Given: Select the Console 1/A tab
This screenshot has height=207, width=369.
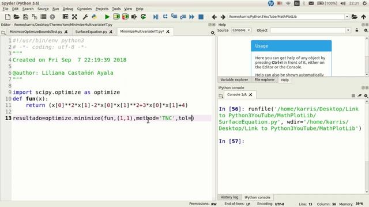Looking at the screenshot, I should click(x=237, y=94).
